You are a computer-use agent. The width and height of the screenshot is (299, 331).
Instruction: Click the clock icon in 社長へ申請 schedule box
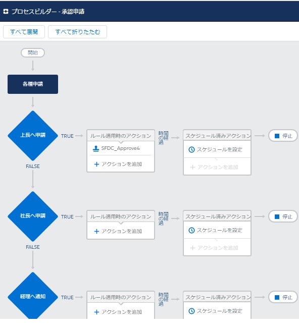pyautogui.click(x=191, y=230)
